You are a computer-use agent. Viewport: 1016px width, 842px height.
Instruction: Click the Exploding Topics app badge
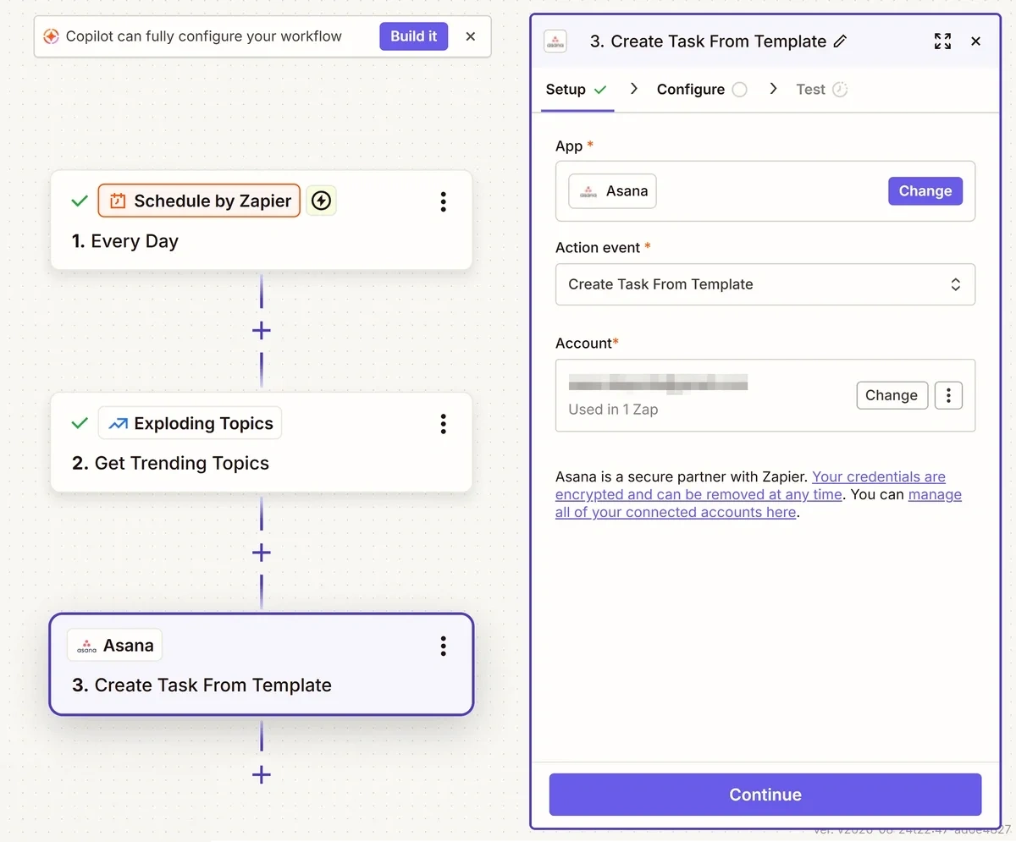190,423
